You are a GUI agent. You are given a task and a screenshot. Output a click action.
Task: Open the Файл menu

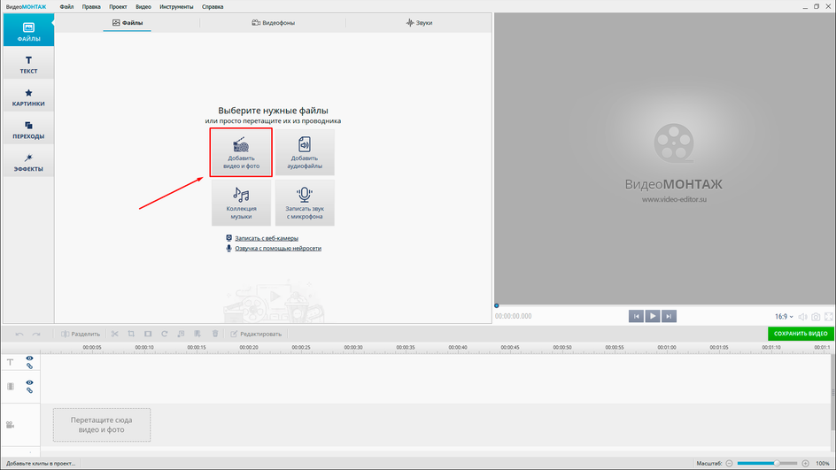point(66,7)
